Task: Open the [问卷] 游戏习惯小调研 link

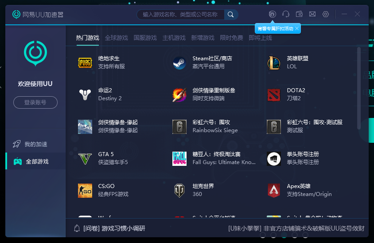Action: [x=114, y=228]
